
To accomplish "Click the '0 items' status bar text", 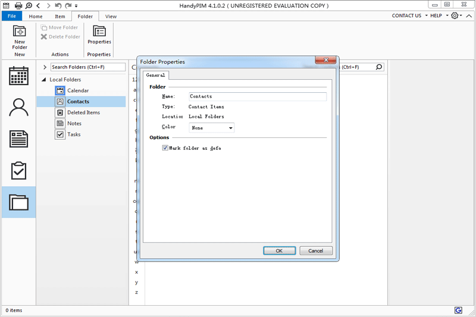I will [x=14, y=310].
